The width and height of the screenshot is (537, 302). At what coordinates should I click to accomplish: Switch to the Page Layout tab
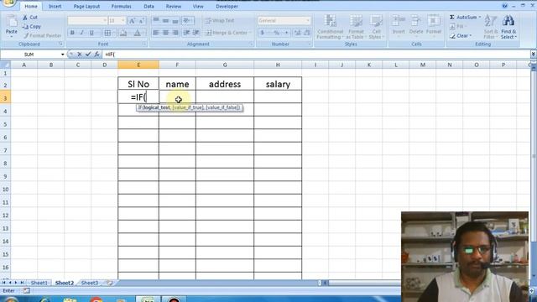(x=86, y=6)
